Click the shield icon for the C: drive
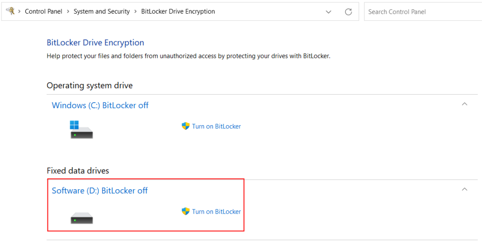The height and width of the screenshot is (241, 482). [185, 126]
